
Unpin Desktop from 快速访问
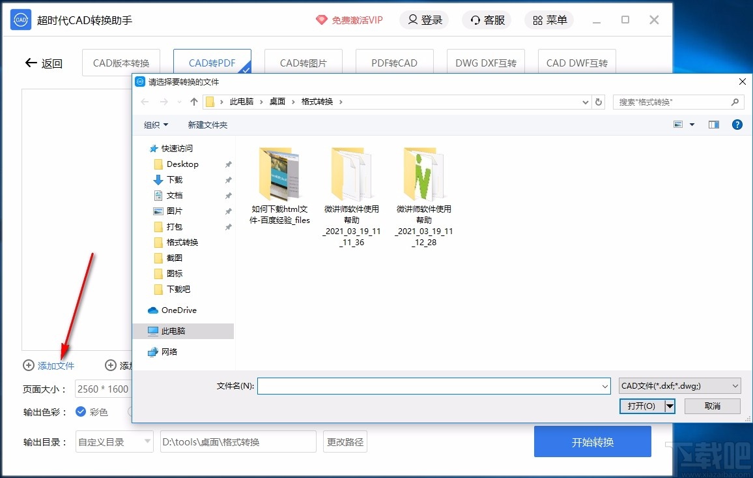[x=227, y=164]
